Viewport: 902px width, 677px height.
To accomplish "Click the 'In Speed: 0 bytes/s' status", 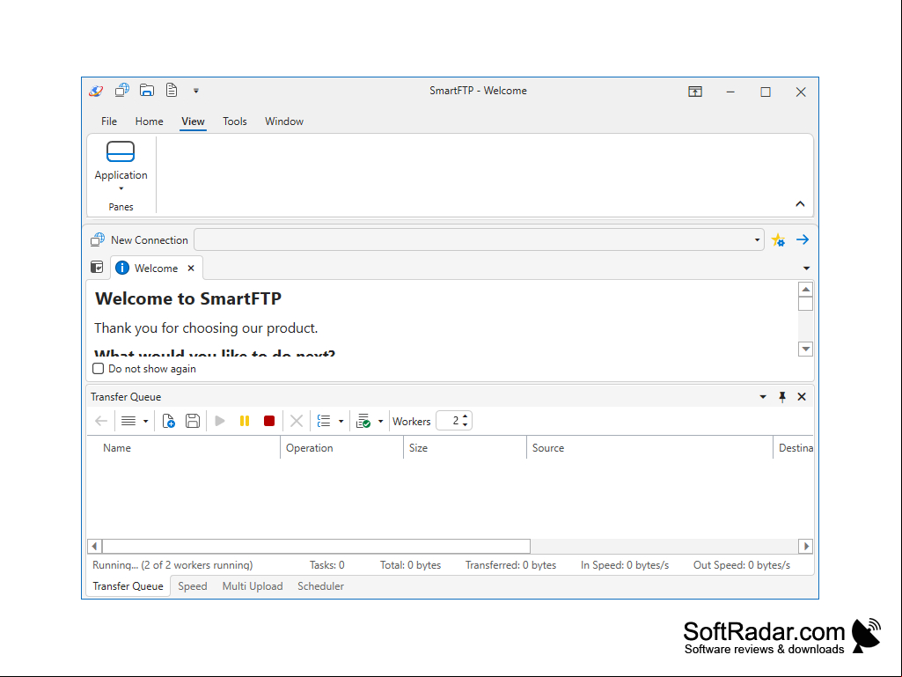I will 625,565.
